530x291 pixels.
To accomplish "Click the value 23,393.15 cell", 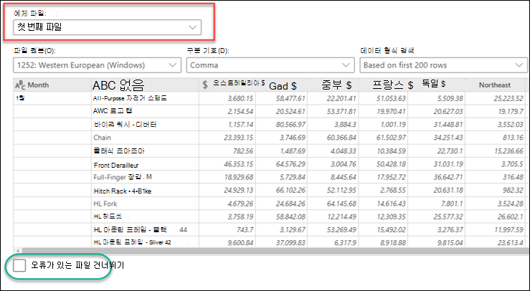I will pos(227,138).
